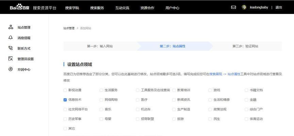This screenshot has height=136, width=294.
Task: Go to 第一步：输入网站 step
Action: [100, 46]
